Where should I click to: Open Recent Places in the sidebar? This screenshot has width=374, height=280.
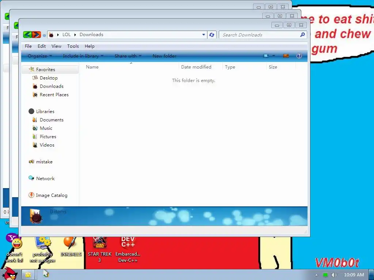click(x=54, y=94)
